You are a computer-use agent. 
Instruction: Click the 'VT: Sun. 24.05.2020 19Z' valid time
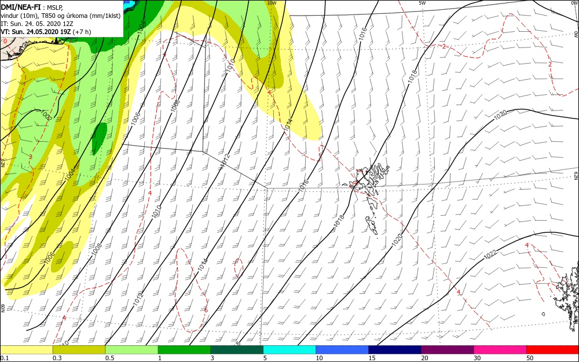click(35, 32)
